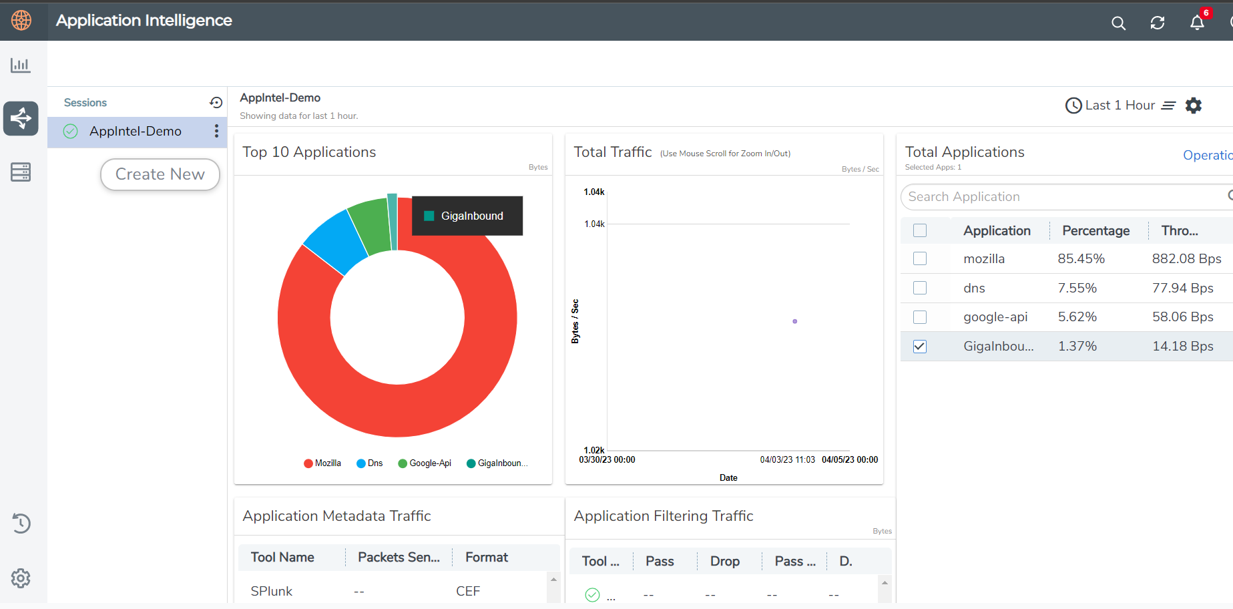The height and width of the screenshot is (609, 1233).
Task: Click the Application column header
Action: tap(997, 230)
